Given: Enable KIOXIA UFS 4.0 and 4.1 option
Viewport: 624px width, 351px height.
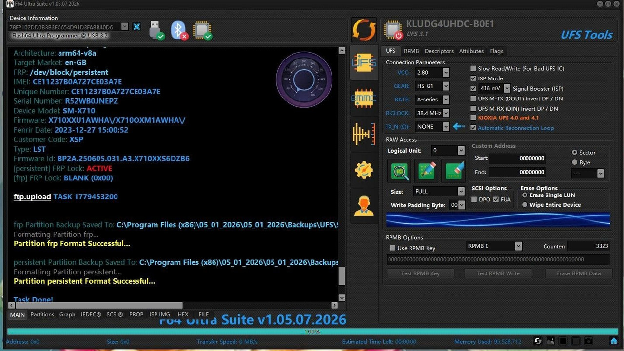Looking at the screenshot, I should point(473,118).
